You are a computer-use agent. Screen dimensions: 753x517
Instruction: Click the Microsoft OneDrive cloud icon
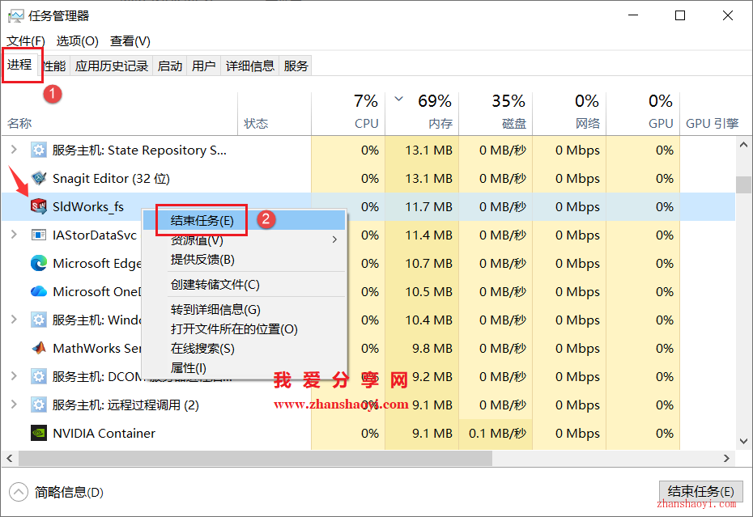click(38, 291)
